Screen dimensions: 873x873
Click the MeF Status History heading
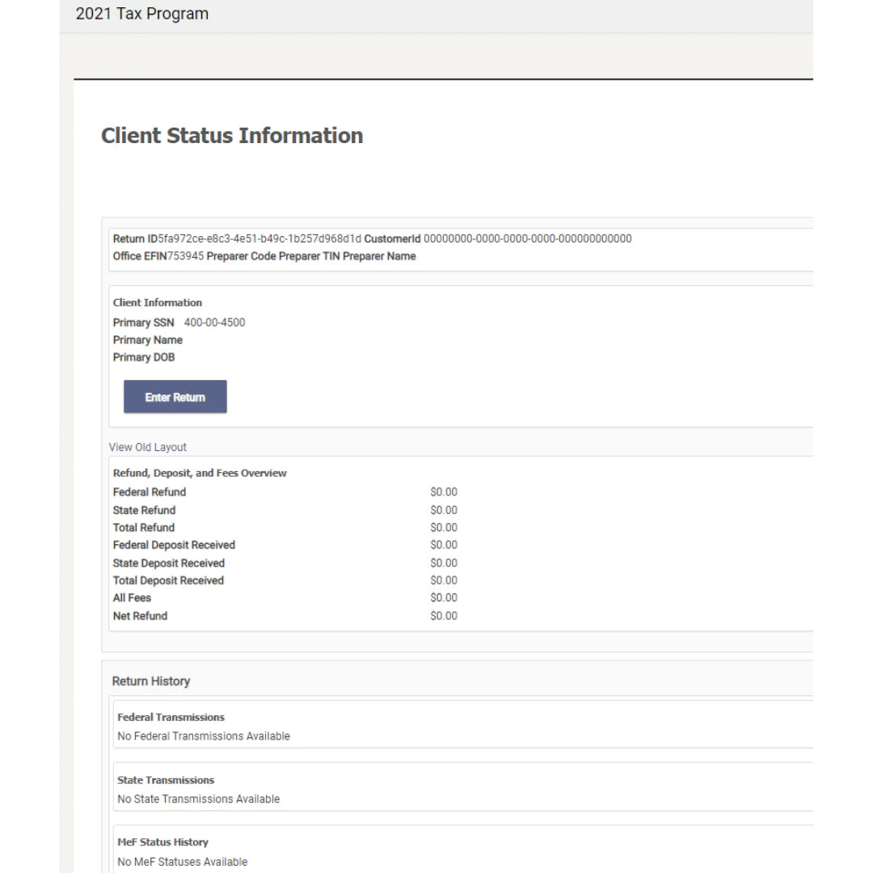(x=162, y=842)
